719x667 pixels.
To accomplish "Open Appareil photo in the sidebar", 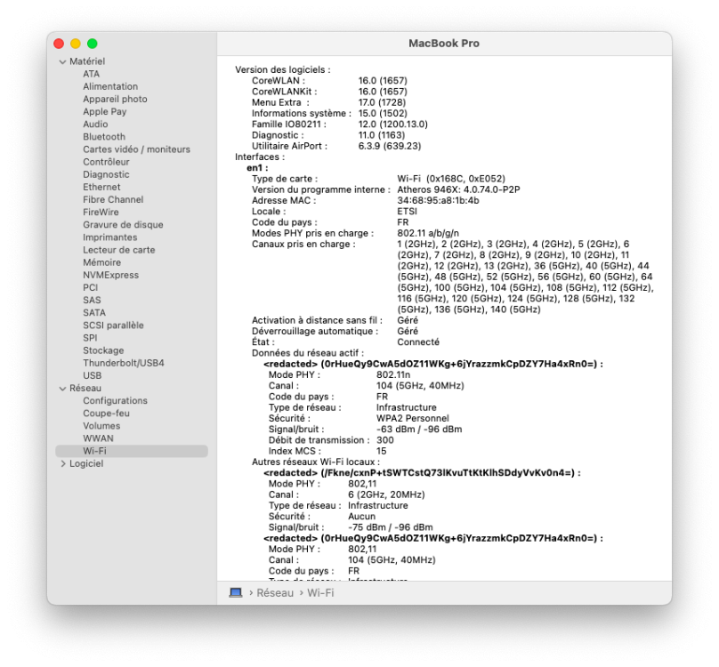I will click(x=115, y=99).
